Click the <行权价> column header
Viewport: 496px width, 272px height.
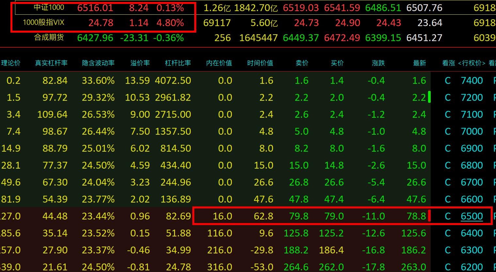(472, 63)
